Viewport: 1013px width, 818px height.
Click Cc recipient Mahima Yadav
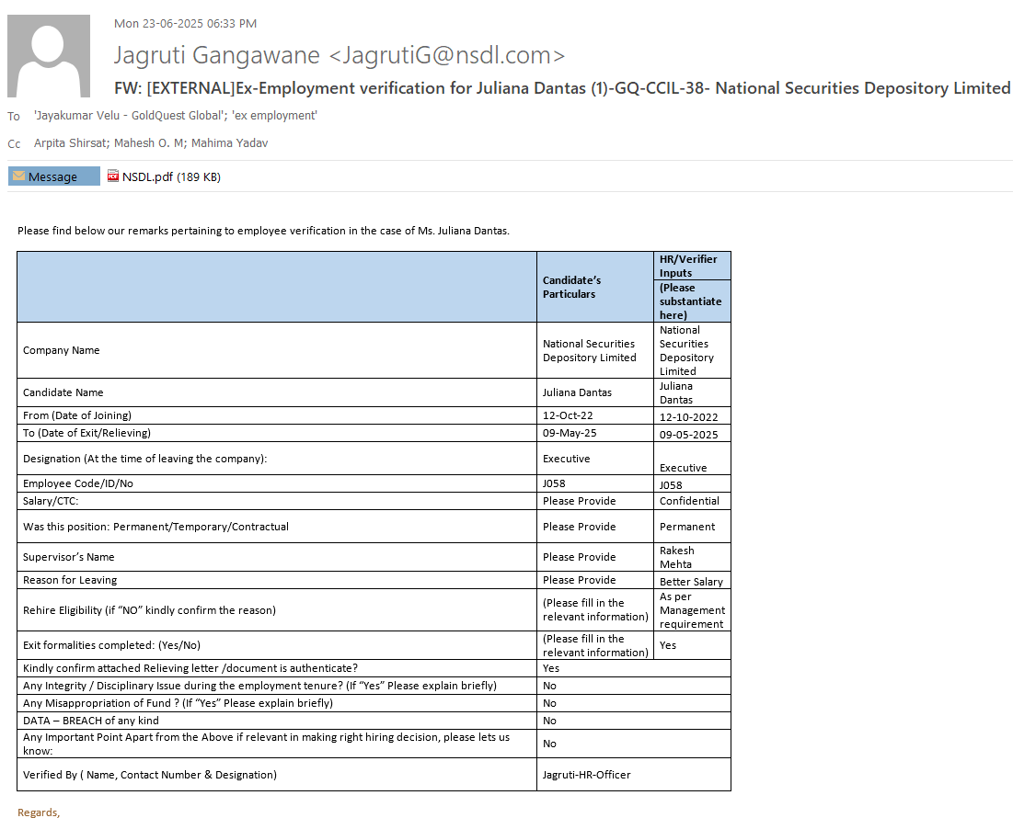click(x=229, y=142)
